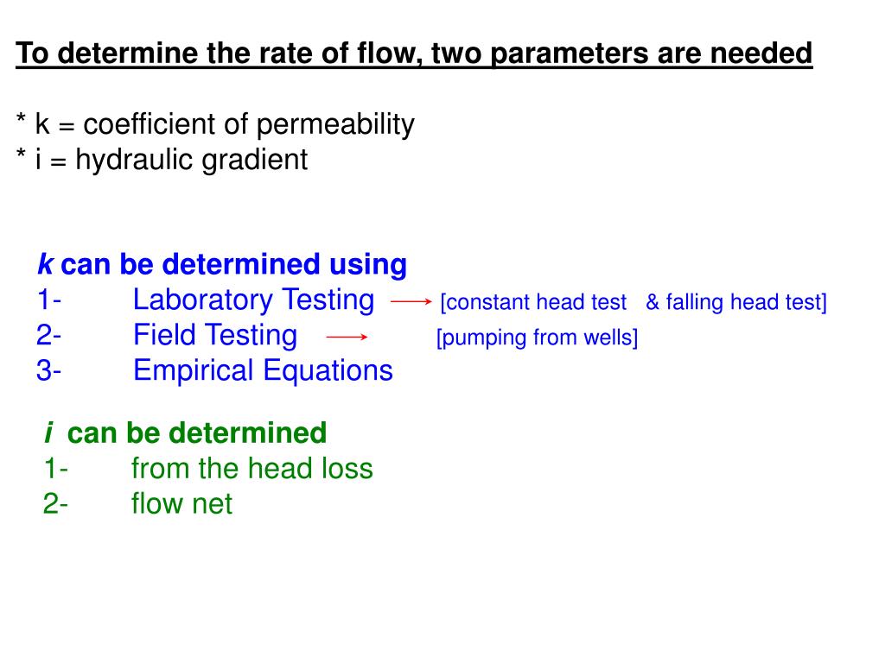Click the '[pumping from wells]' text

[537, 338]
